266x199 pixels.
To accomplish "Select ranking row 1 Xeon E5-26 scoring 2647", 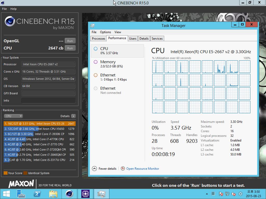I will 39,124.
